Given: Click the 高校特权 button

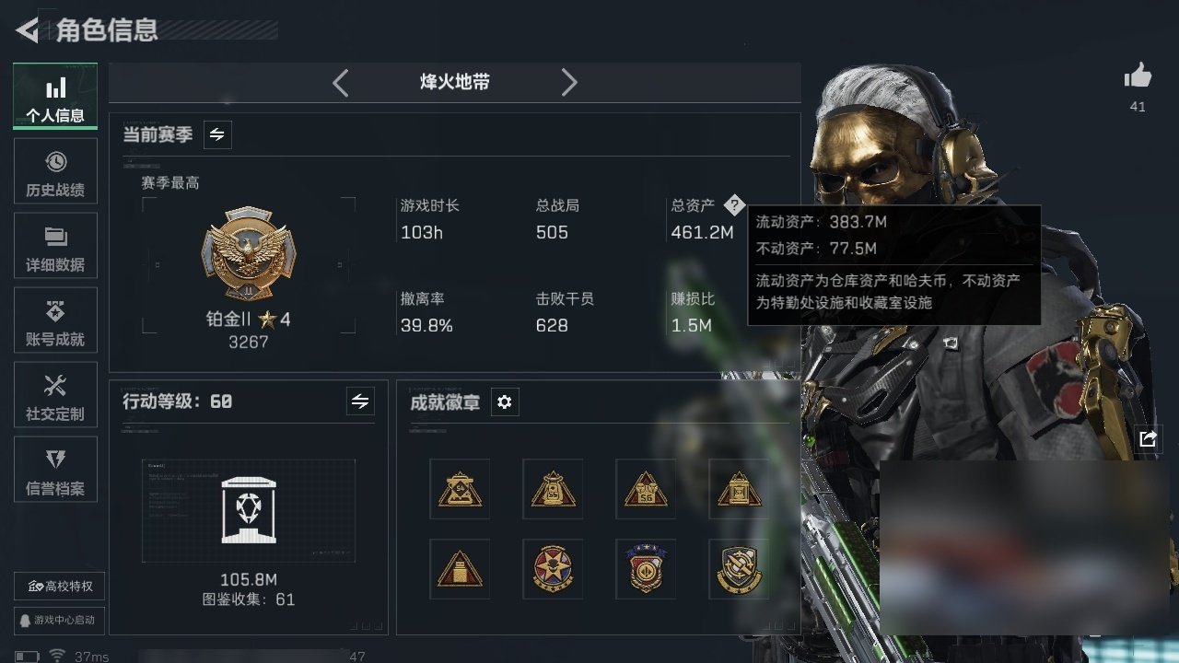Looking at the screenshot, I should (x=60, y=587).
